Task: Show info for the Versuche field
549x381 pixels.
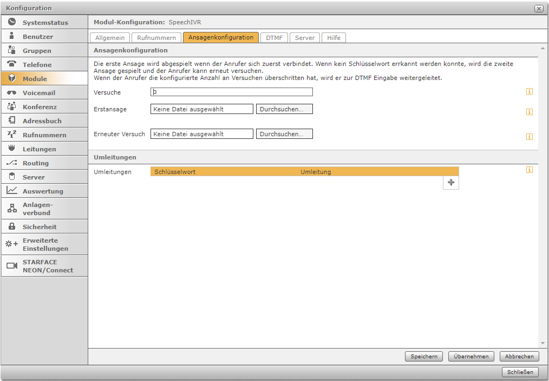Action: (x=530, y=91)
